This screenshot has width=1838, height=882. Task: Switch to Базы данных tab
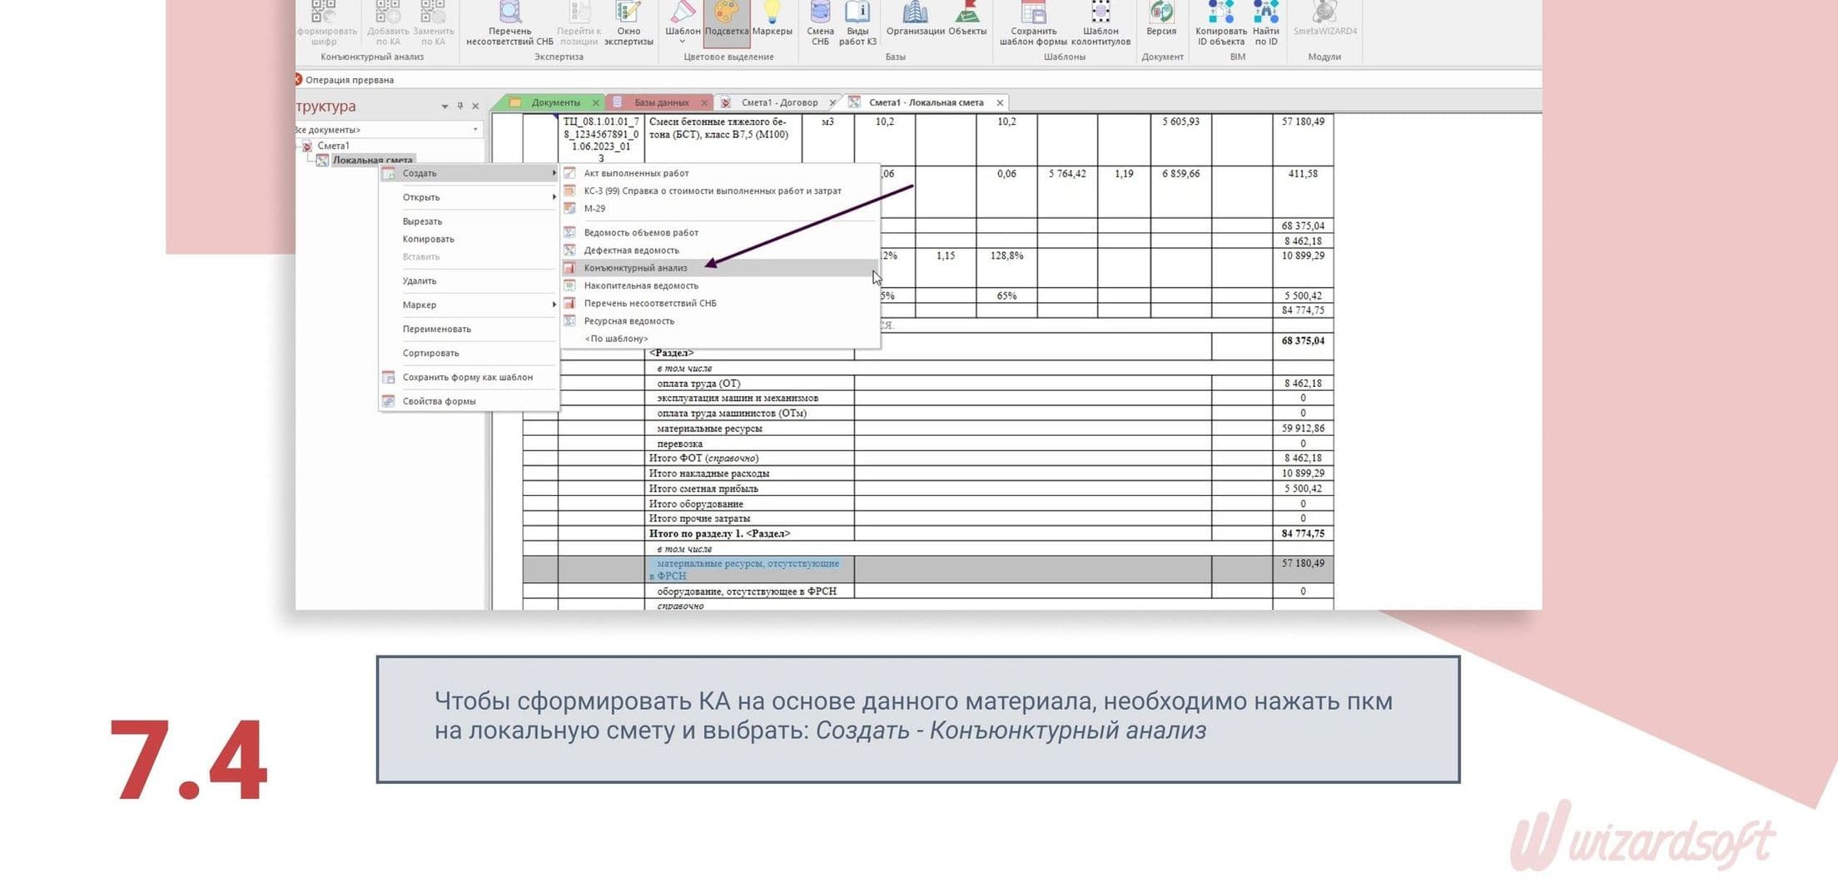click(x=662, y=102)
